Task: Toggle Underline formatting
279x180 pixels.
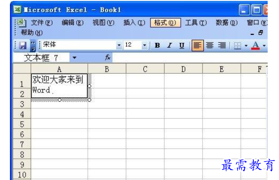Action: [x=182, y=45]
